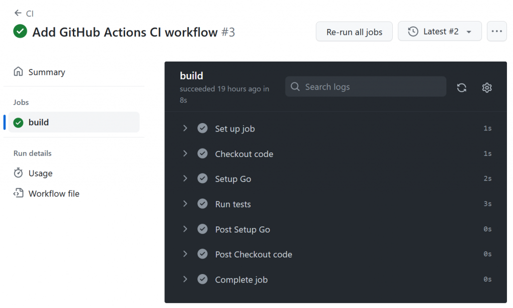Image resolution: width=513 pixels, height=308 pixels.
Task: Click the Summary home icon
Action: click(19, 71)
